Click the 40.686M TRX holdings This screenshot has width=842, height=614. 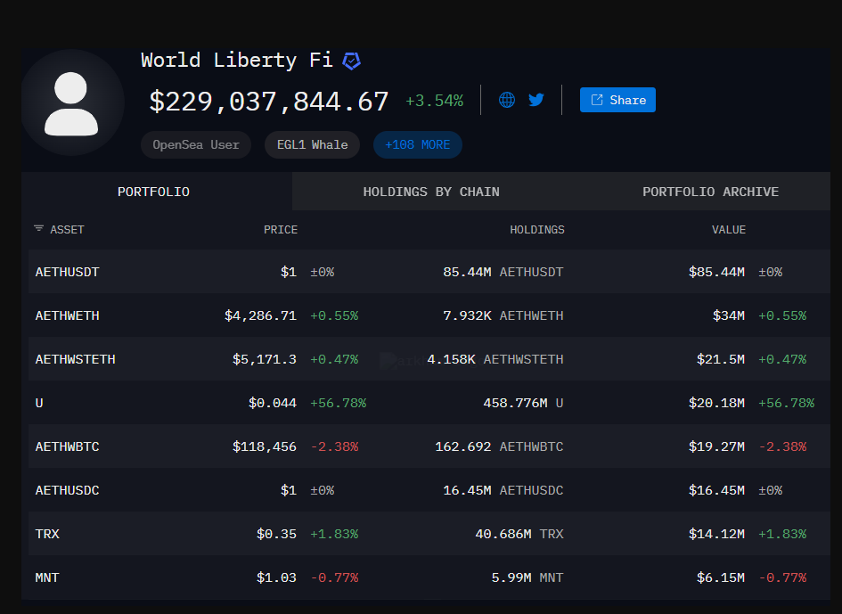pyautogui.click(x=519, y=534)
